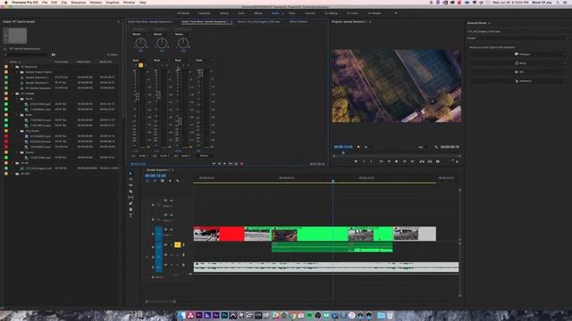The image size is (572, 321).
Task: Click the project panel search field
Action: tap(27, 54)
